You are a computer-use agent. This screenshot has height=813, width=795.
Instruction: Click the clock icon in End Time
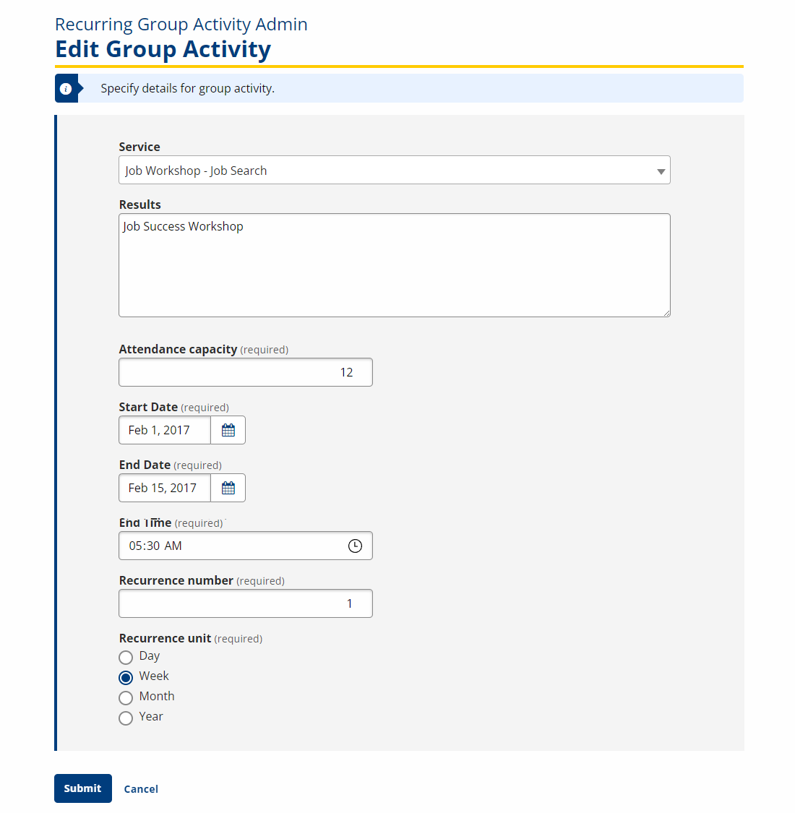tap(355, 546)
